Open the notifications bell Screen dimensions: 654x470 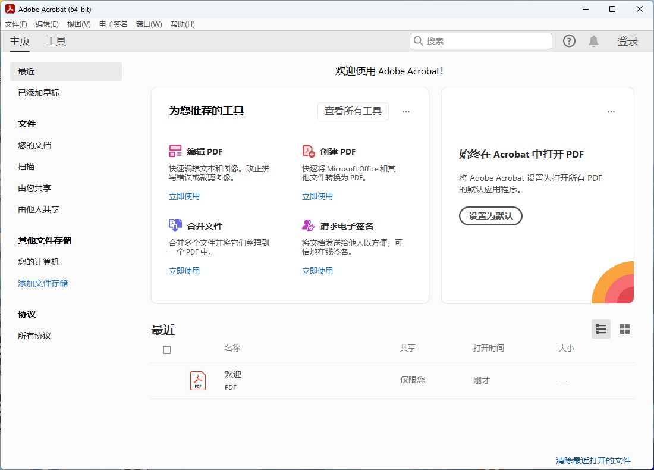point(593,41)
